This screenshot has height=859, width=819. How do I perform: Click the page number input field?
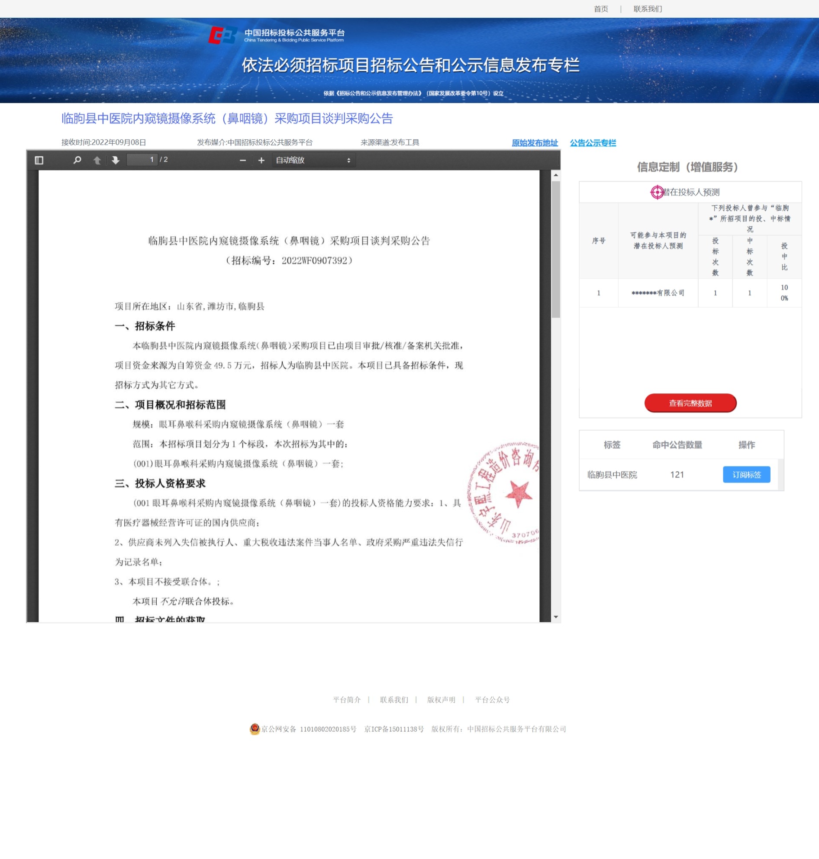pos(142,160)
